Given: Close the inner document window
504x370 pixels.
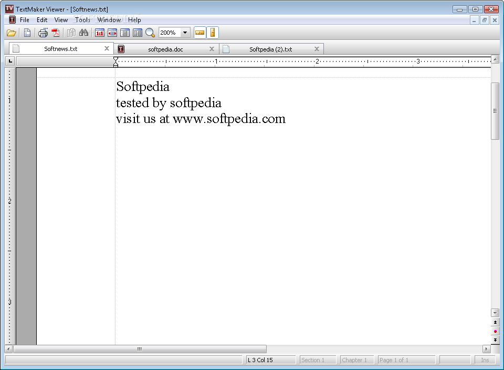Looking at the screenshot, I should [495, 20].
